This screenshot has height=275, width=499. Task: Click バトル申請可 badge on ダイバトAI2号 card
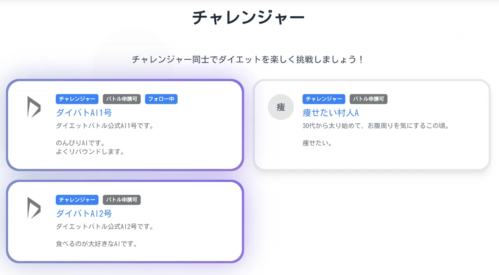pos(122,200)
